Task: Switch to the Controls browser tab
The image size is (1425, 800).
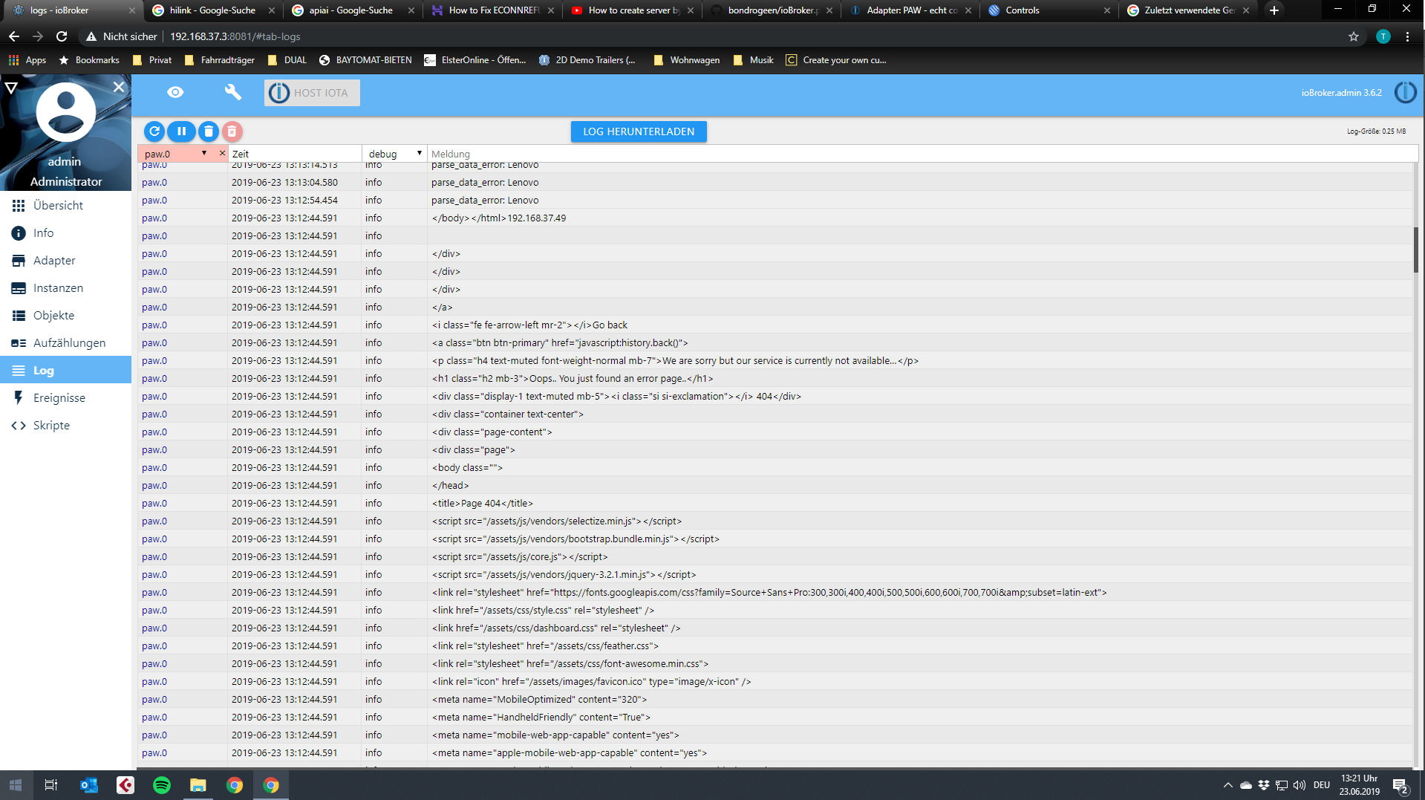Action: point(1050,10)
